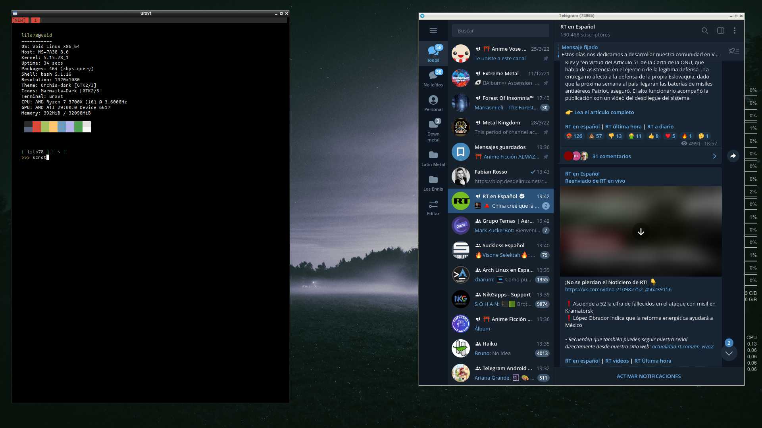Viewport: 762px width, 428px height.
Task: Click red color block in terminal
Action: (x=37, y=127)
